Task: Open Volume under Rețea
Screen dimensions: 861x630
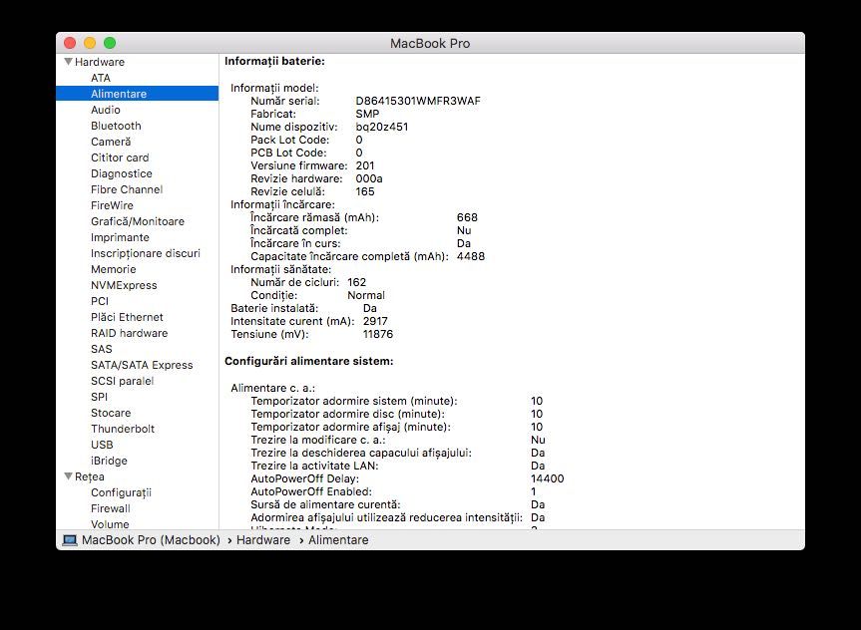Action: (110, 524)
